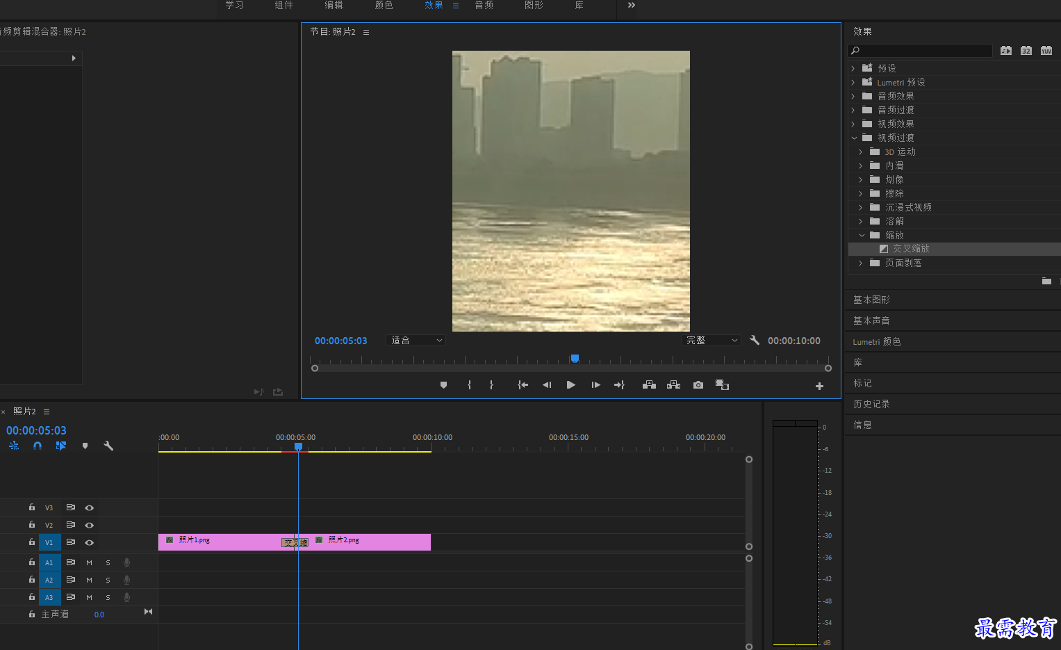
Task: Open button editor plus icon
Action: click(x=819, y=386)
